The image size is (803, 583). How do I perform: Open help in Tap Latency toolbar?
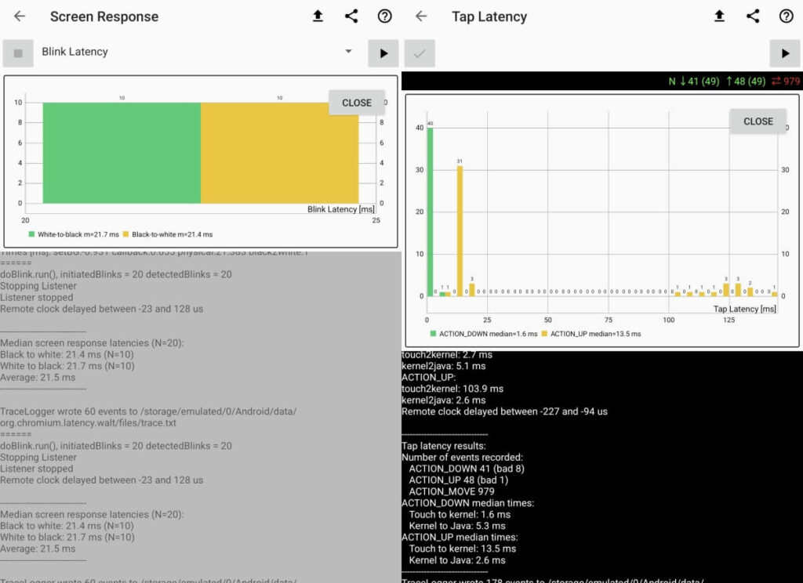pos(786,16)
